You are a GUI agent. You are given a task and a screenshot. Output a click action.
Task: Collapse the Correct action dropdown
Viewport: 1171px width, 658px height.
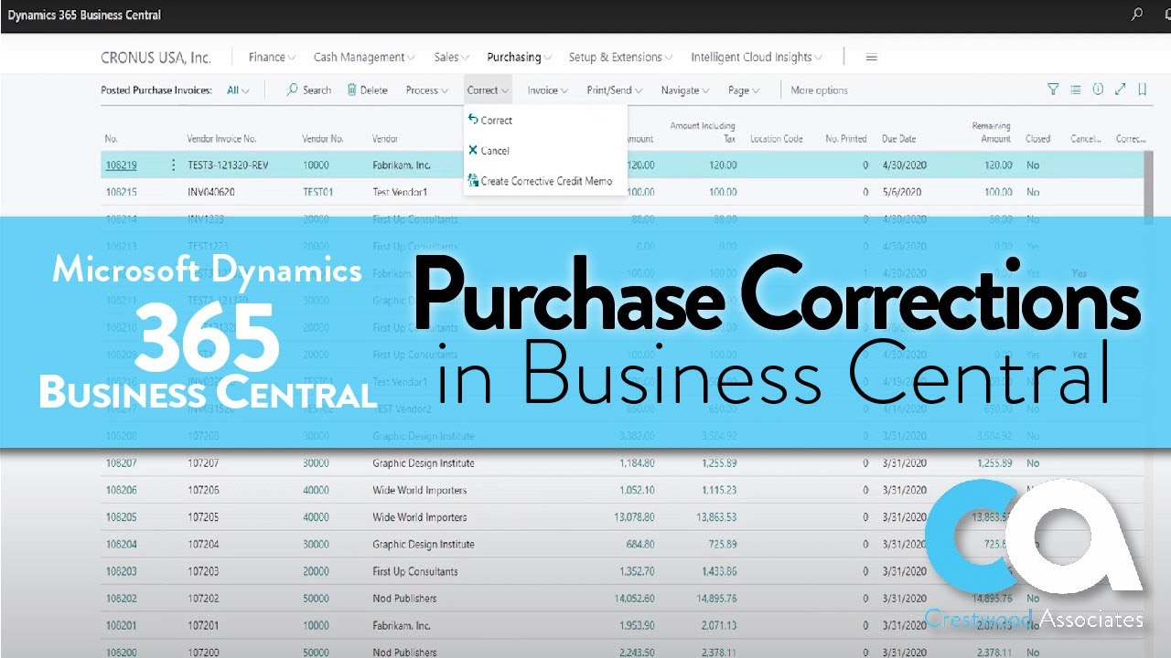pyautogui.click(x=488, y=90)
